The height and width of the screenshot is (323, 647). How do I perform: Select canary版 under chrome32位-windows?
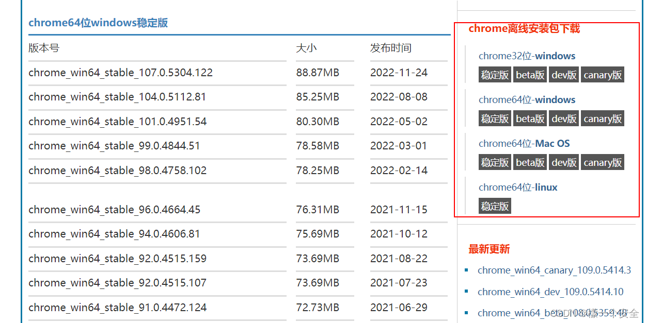pos(603,75)
